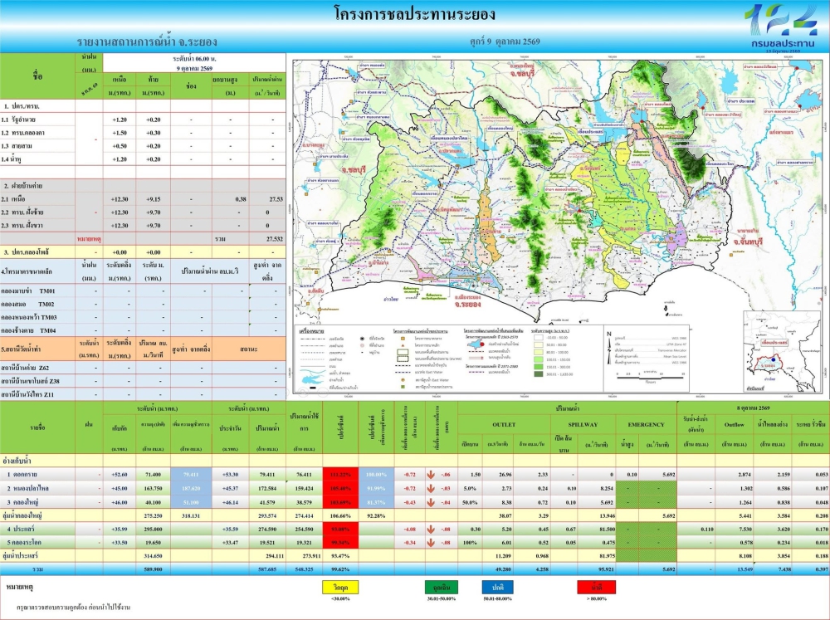Select the ลุ่มน้ำคลองใหญ่ subtotal row label
The width and height of the screenshot is (830, 620).
click(22, 515)
